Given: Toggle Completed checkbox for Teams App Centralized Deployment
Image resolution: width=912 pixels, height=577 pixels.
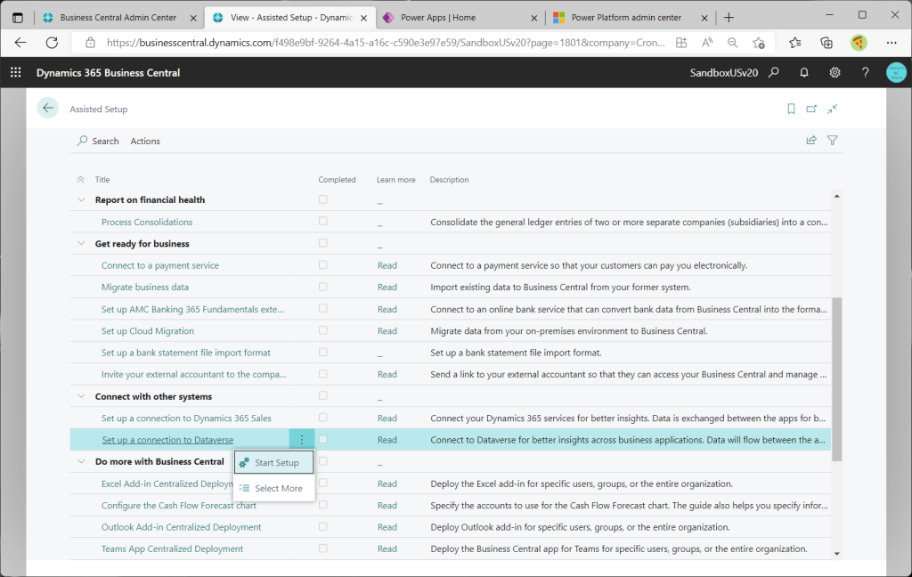Looking at the screenshot, I should 322,549.
